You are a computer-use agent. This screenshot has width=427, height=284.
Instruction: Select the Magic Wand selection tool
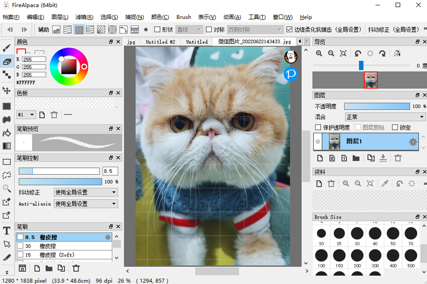pyautogui.click(x=7, y=188)
